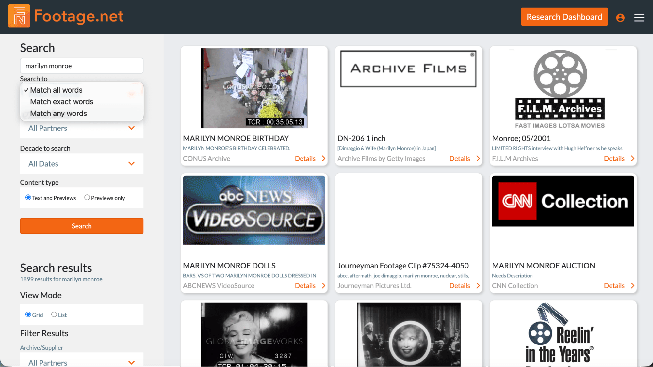653x367 pixels.
Task: Click the CONUS Archive supplier name
Action: (206, 159)
